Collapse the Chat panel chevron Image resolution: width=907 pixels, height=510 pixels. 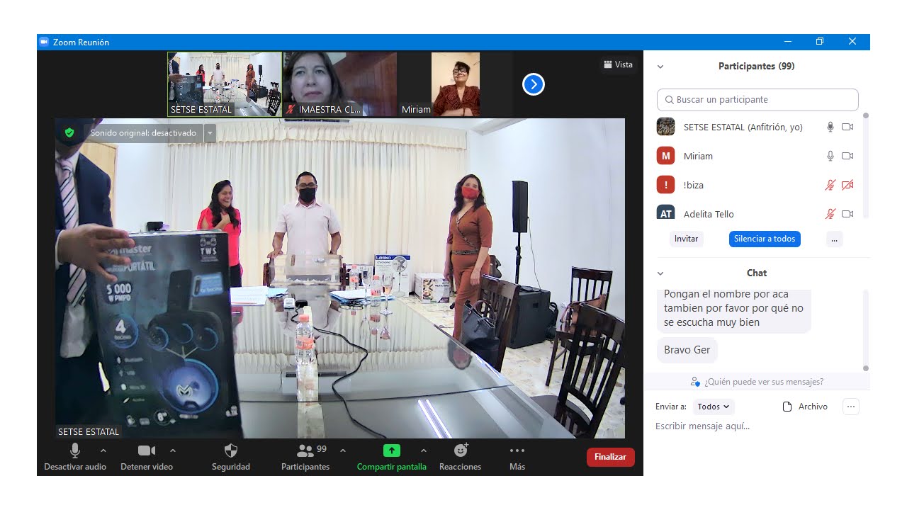[x=660, y=273]
